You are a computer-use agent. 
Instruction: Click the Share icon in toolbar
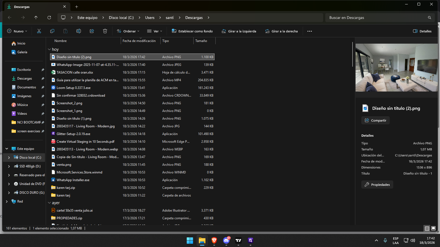tap(92, 31)
